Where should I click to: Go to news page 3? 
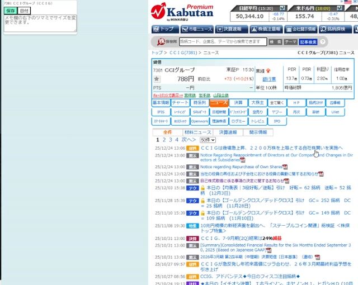[170, 140]
